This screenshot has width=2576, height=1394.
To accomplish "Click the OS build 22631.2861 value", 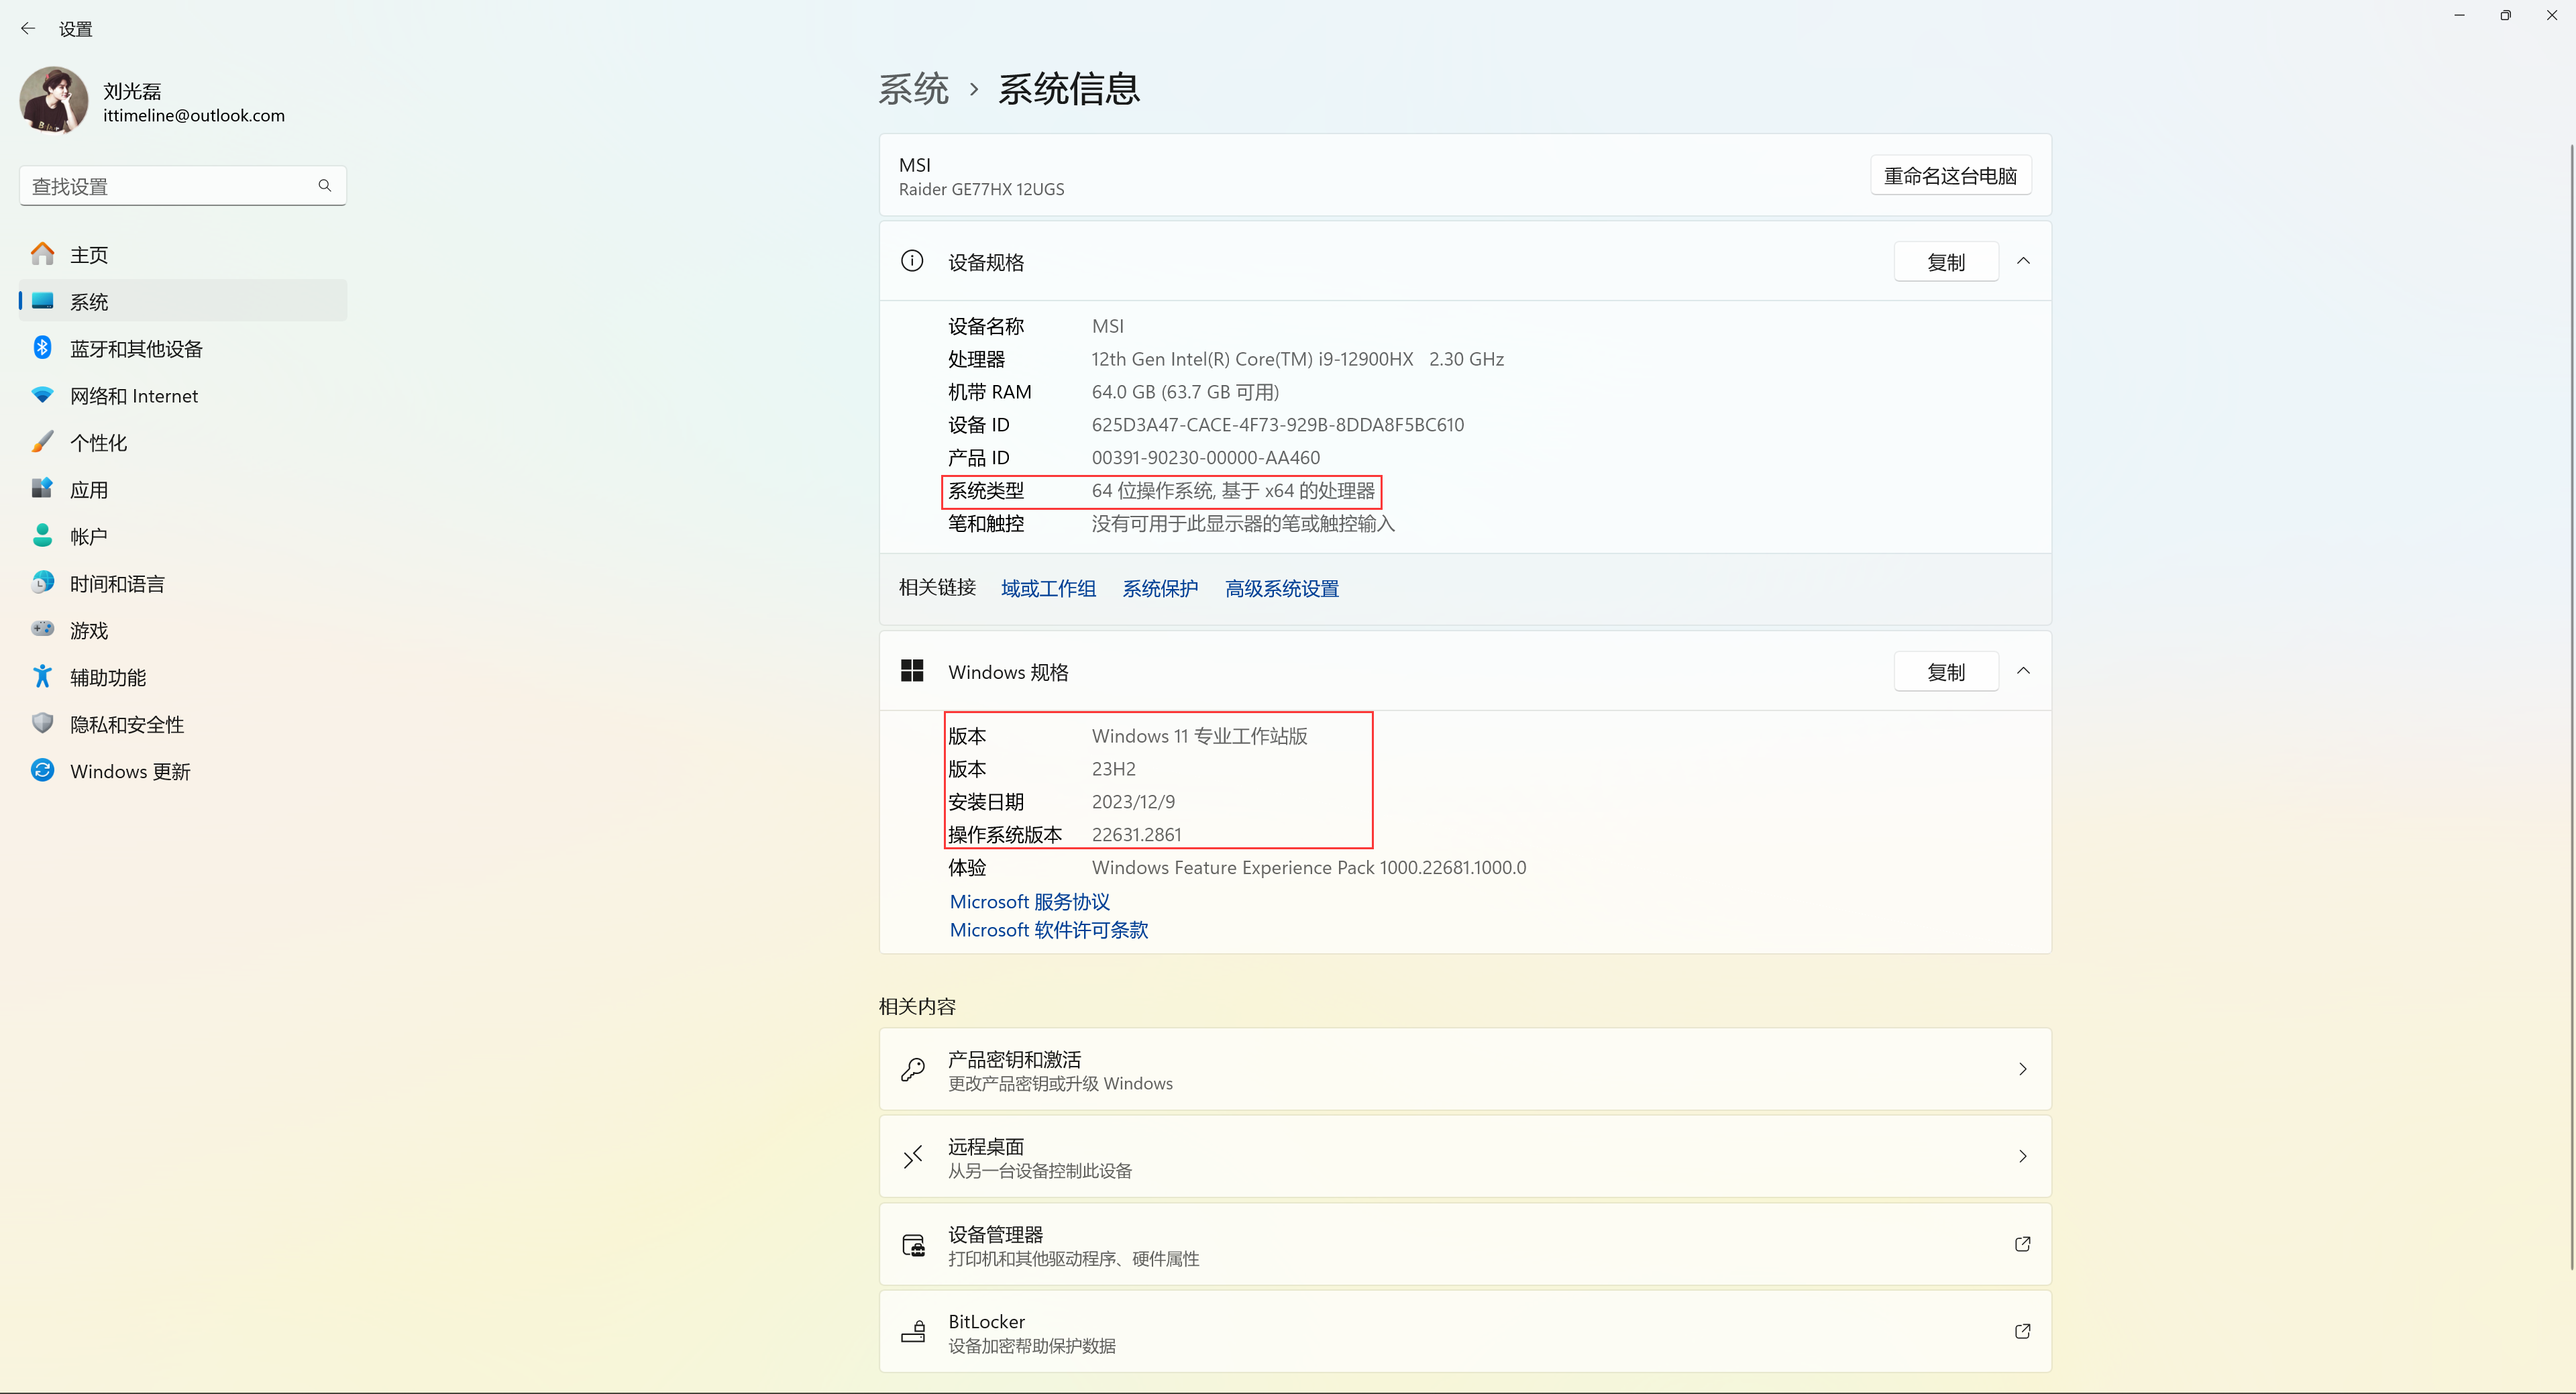I will click(1136, 834).
